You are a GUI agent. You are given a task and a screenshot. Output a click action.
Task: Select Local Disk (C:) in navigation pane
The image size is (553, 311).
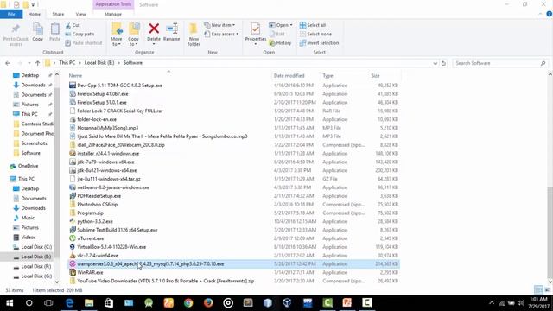pyautogui.click(x=36, y=247)
